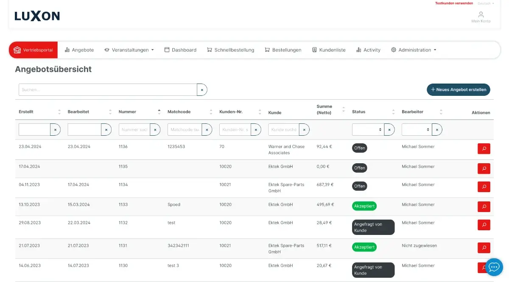Clear the search field with the x button
The image size is (509, 282).
202,89
